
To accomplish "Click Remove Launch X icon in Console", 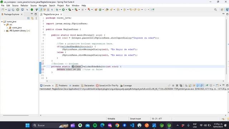I will (177, 85).
